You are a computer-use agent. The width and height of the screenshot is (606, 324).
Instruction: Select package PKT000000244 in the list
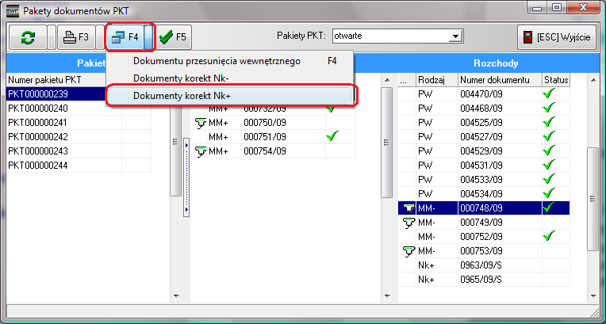[38, 165]
